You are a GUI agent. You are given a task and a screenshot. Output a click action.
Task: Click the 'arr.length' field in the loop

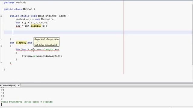[x=46, y=49]
